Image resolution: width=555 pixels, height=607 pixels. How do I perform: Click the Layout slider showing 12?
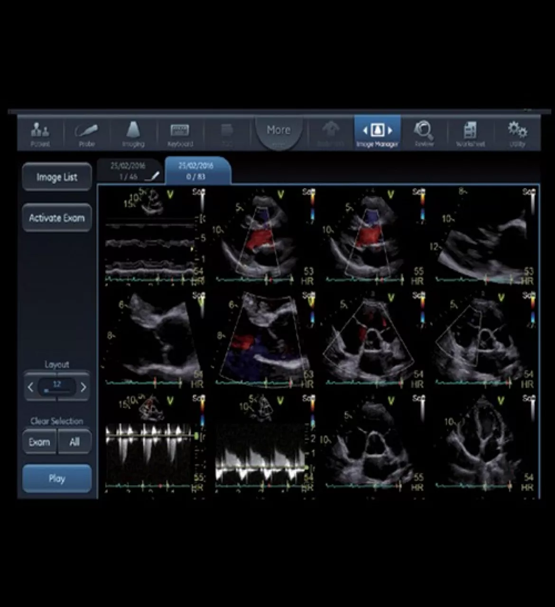(x=57, y=386)
